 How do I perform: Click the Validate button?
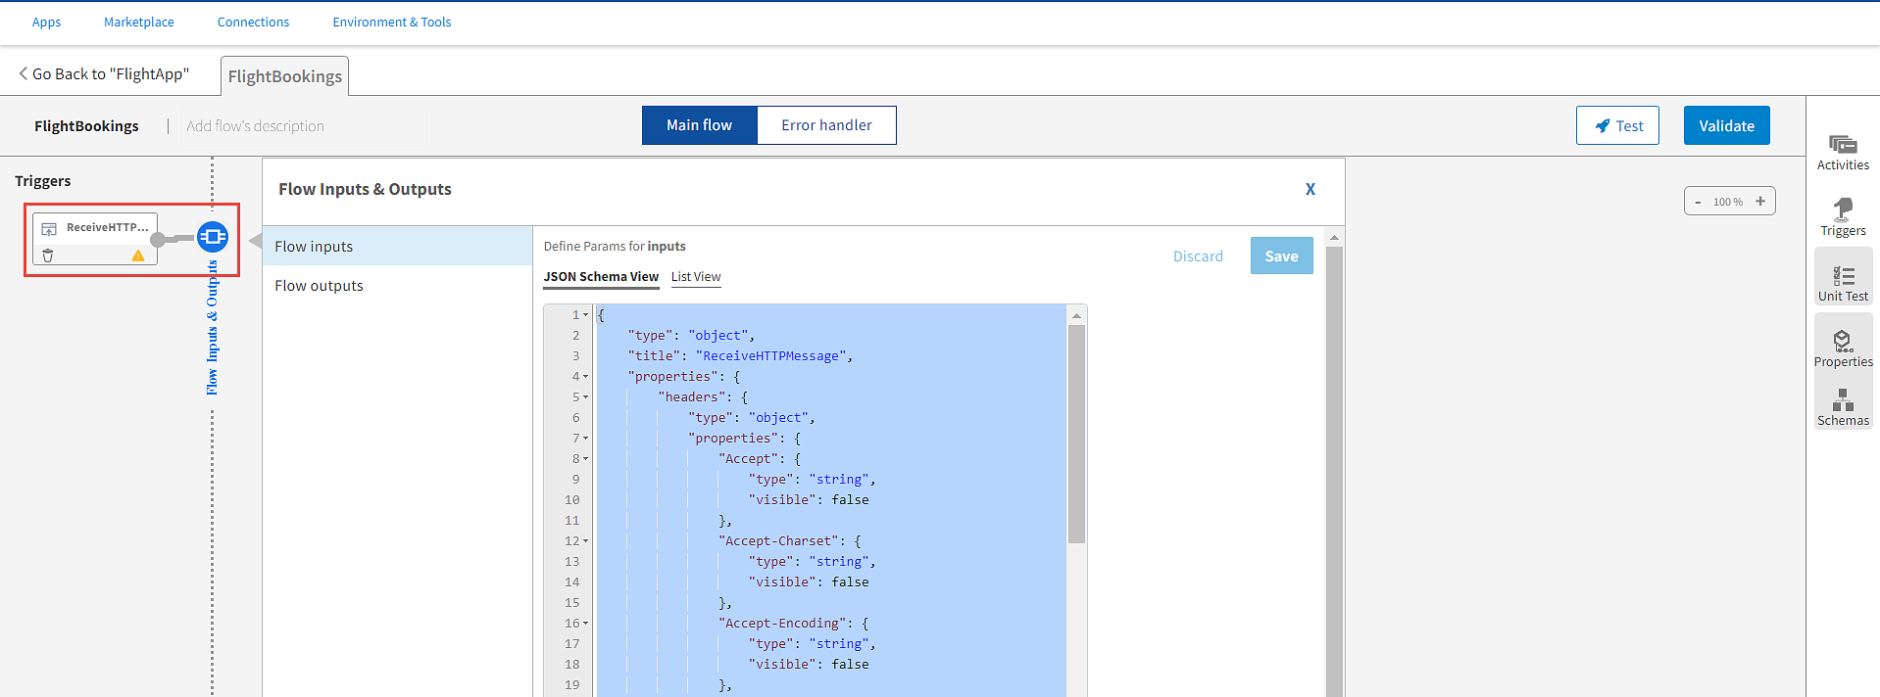[1725, 126]
